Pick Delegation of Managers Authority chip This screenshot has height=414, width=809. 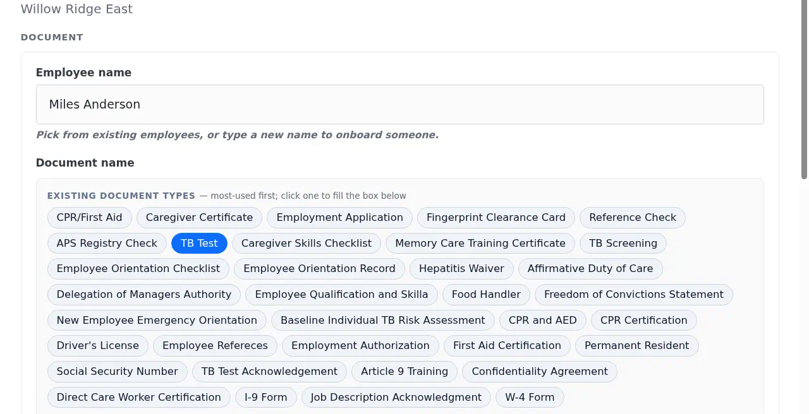point(143,294)
